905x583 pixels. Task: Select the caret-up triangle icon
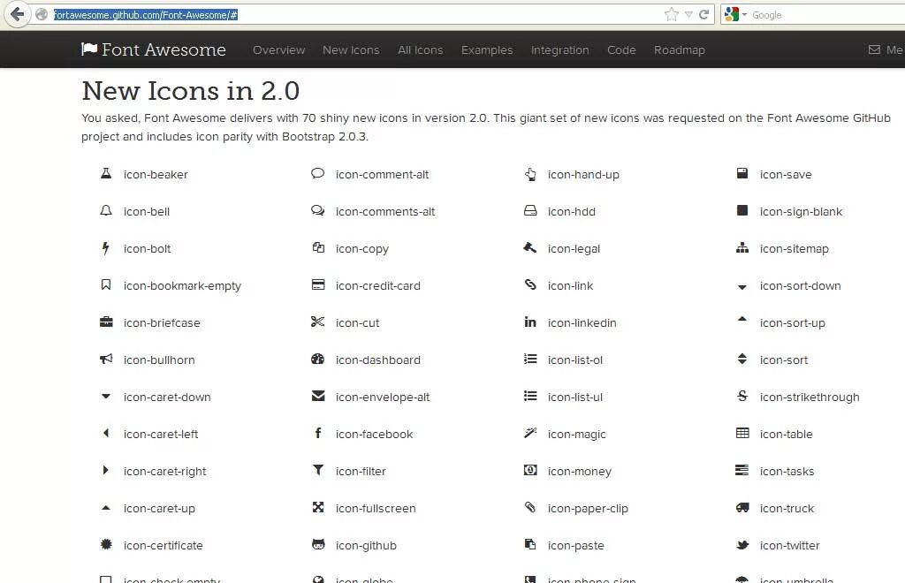click(106, 508)
